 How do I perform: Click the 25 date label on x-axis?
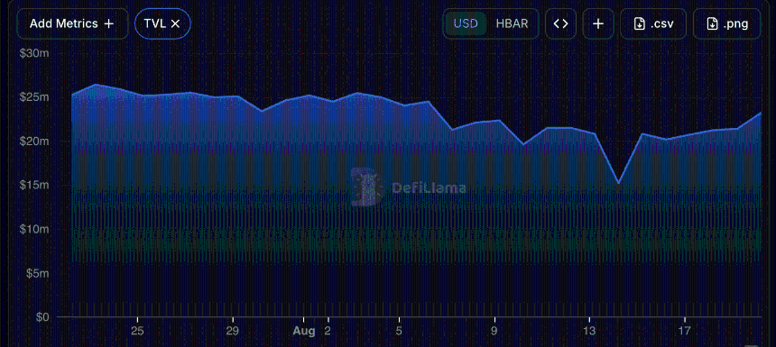pos(137,331)
